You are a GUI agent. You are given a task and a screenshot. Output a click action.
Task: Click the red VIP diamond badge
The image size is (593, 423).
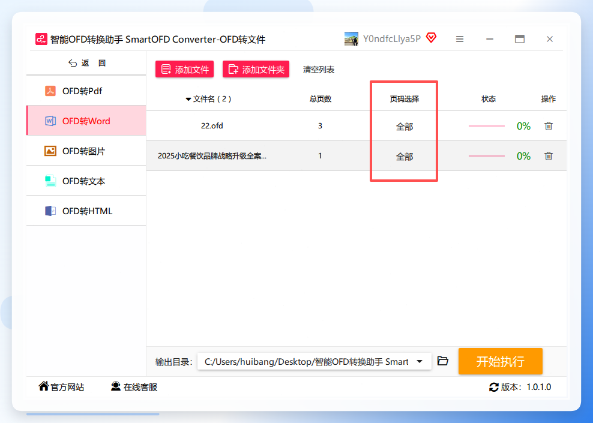(431, 38)
